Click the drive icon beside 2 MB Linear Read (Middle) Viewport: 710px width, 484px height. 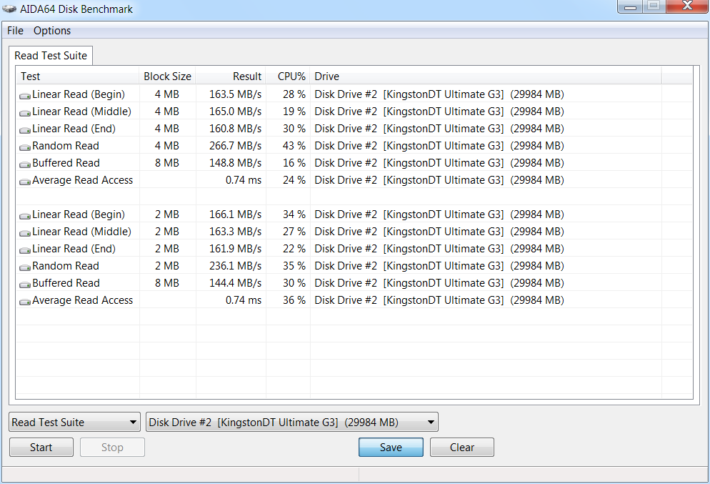(25, 233)
